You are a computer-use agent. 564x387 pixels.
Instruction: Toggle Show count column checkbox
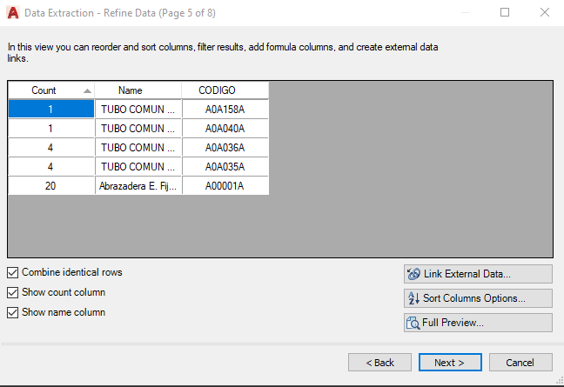(x=12, y=292)
